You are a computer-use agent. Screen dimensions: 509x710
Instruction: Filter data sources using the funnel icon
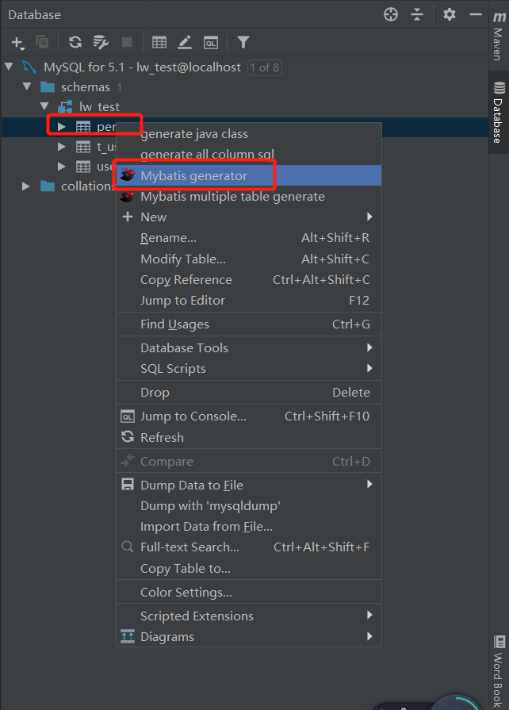pyautogui.click(x=243, y=42)
